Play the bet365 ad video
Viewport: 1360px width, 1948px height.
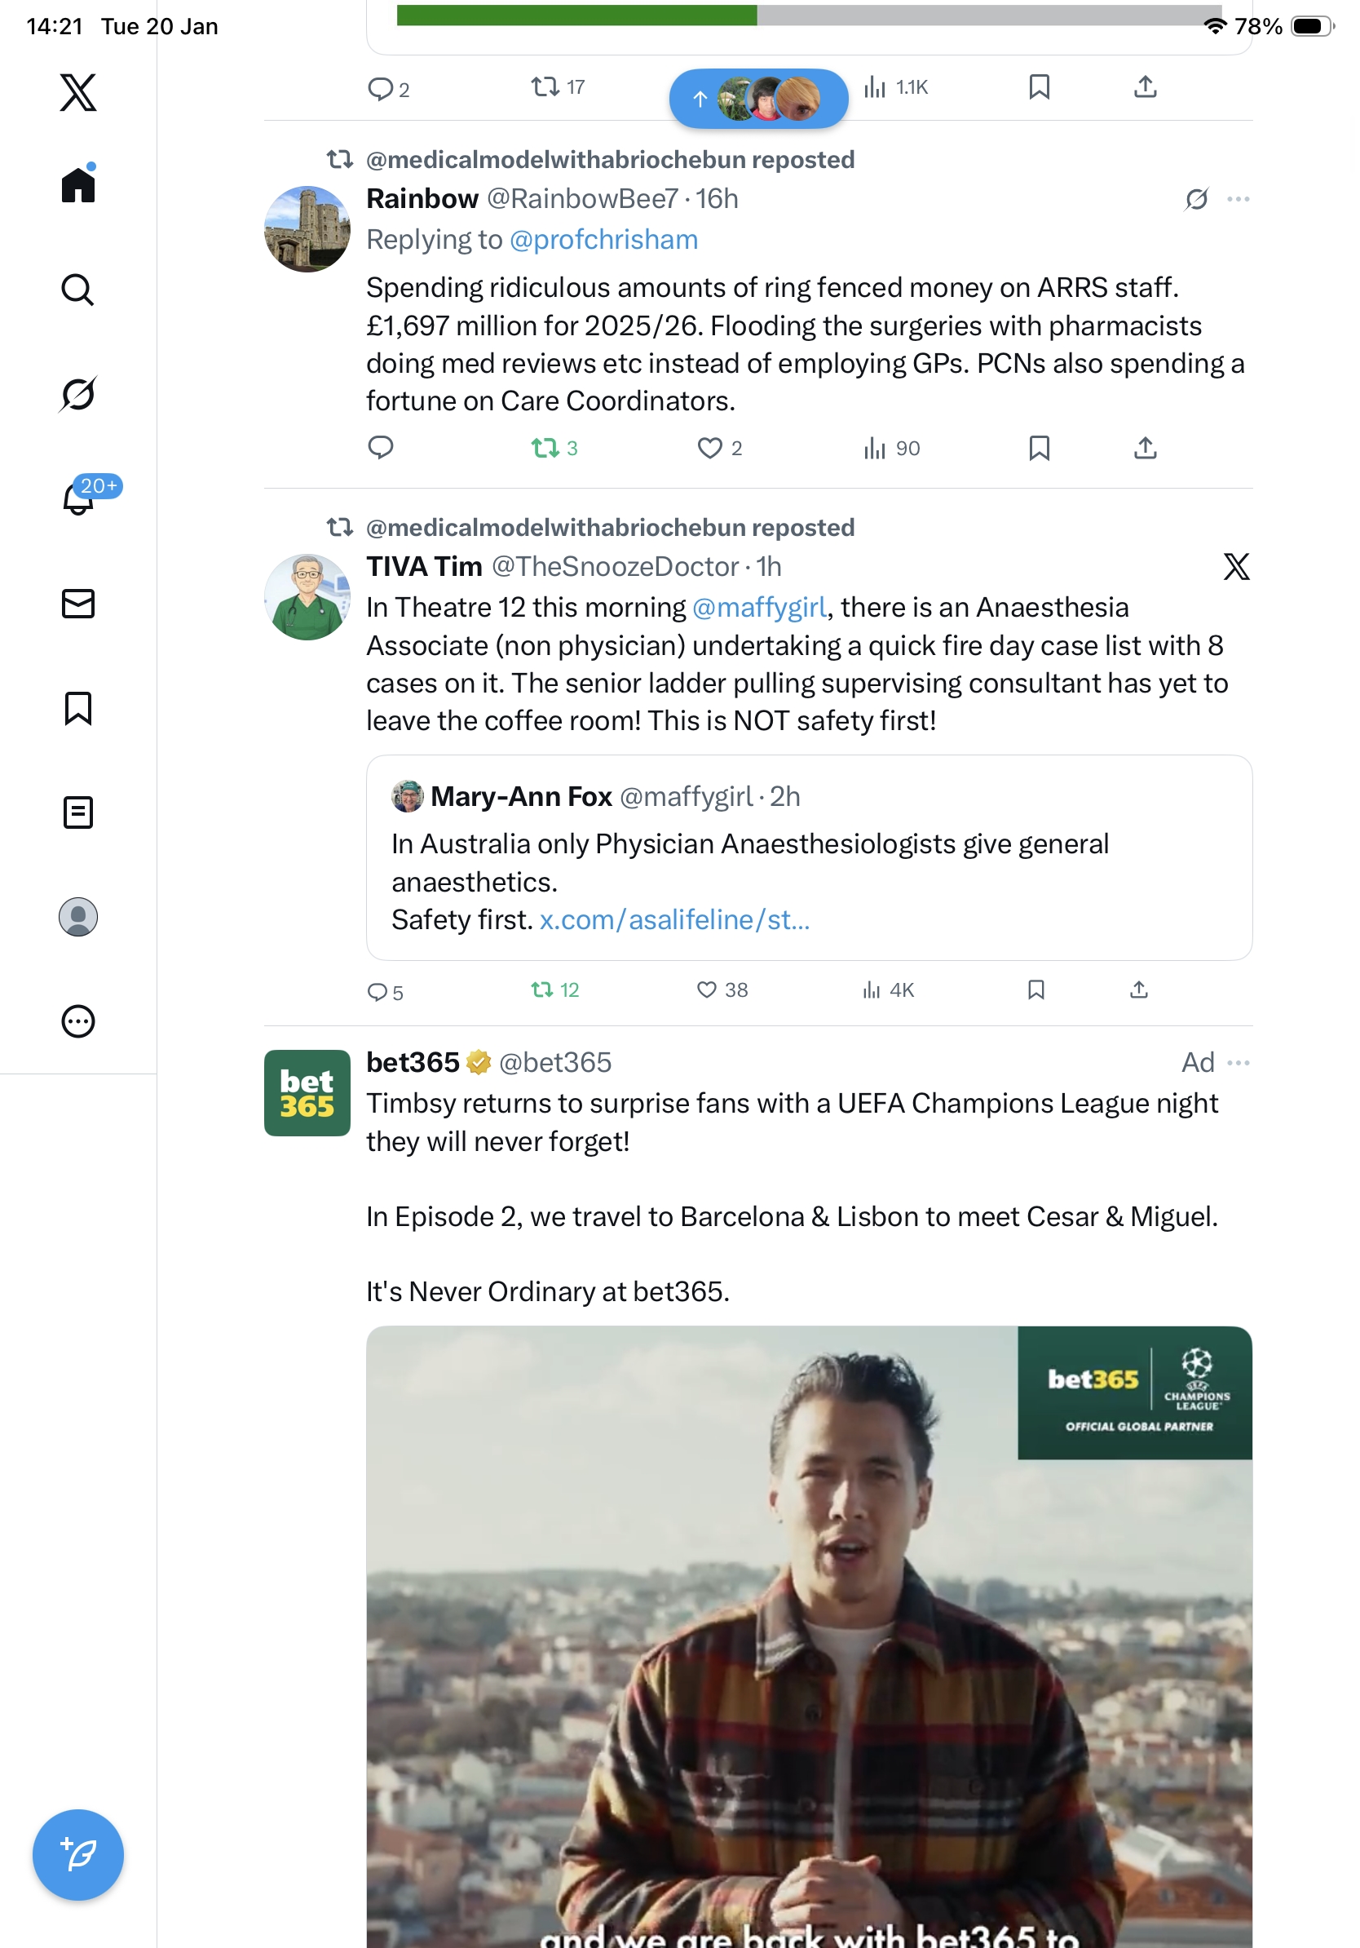coord(809,1637)
